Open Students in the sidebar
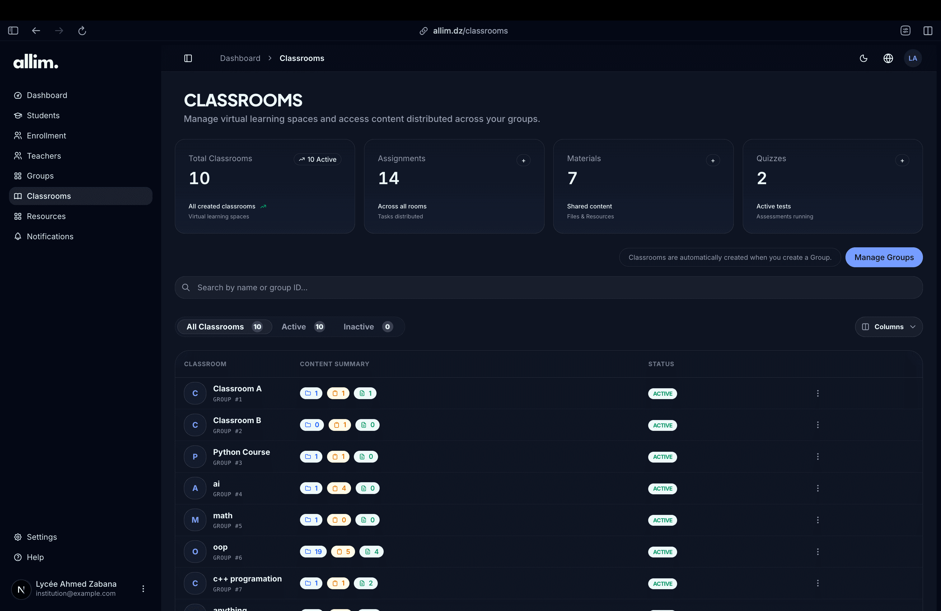941x611 pixels. (x=81, y=115)
